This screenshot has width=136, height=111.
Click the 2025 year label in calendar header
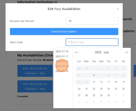(x=98, y=52)
